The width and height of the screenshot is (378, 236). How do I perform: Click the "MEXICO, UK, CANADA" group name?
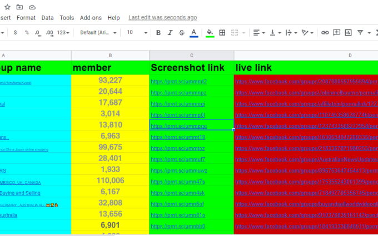[20, 183]
